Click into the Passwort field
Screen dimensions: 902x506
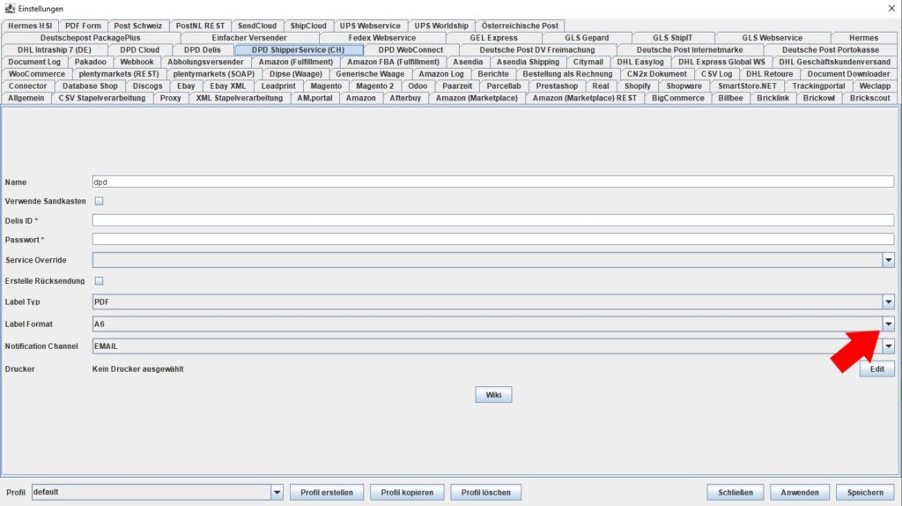tap(493, 240)
